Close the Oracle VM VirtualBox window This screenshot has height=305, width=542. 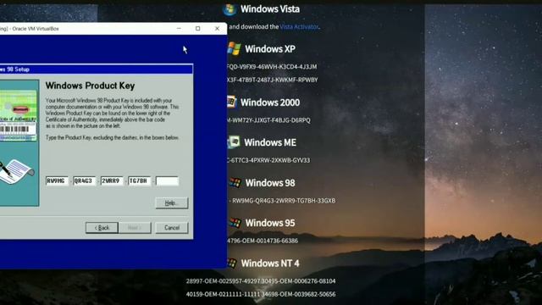pyautogui.click(x=217, y=28)
